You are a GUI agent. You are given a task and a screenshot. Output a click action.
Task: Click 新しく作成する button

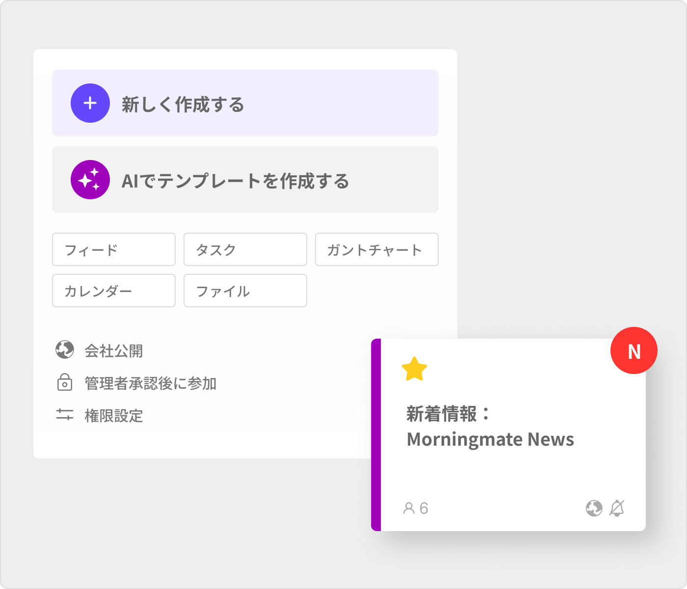[245, 103]
